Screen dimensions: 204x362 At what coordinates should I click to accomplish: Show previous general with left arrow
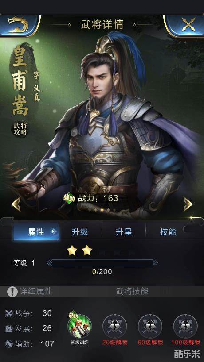16,204
